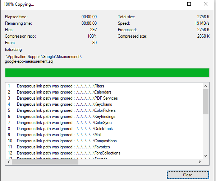Image resolution: width=216 pixels, height=181 pixels.
Task: Close the window using title bar X
Action: [x=206, y=4]
